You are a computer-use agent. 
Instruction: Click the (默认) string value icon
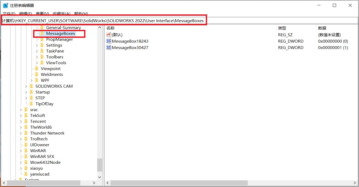pos(108,35)
